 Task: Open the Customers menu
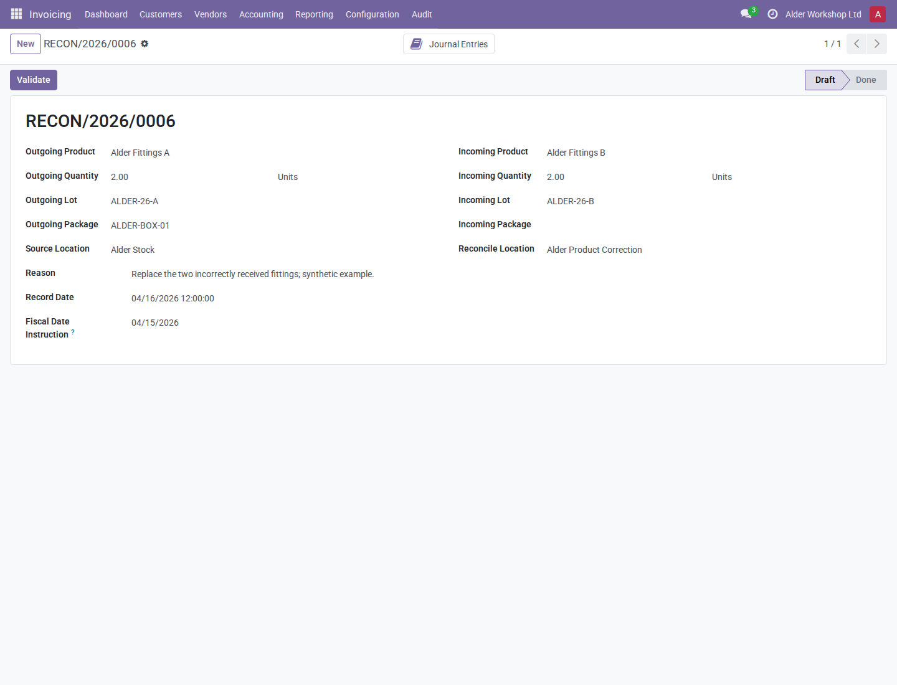tap(161, 14)
